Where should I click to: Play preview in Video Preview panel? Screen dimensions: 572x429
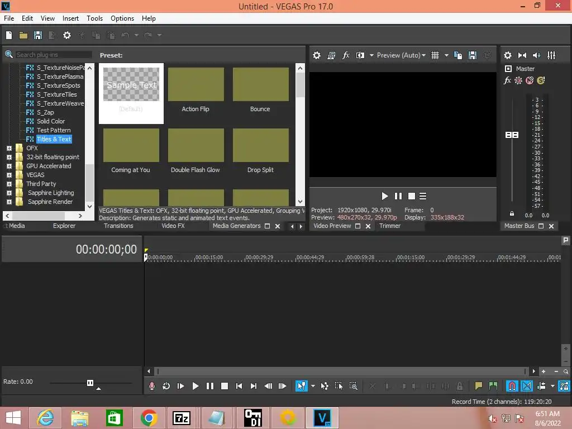[384, 196]
